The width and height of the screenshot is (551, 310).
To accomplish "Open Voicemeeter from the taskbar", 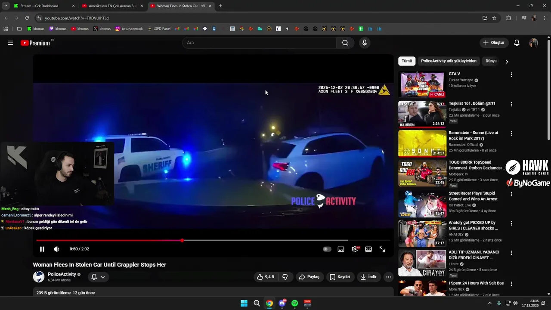I will (x=307, y=303).
